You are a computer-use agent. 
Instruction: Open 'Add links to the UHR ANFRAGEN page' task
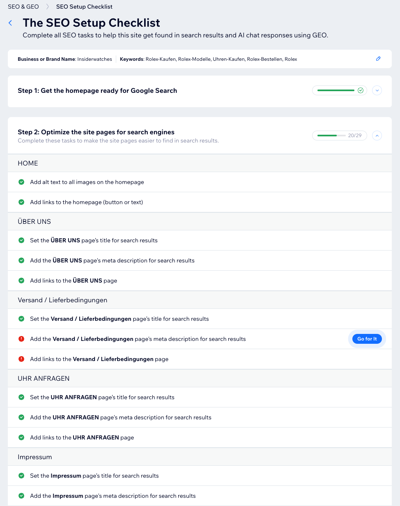click(x=82, y=437)
